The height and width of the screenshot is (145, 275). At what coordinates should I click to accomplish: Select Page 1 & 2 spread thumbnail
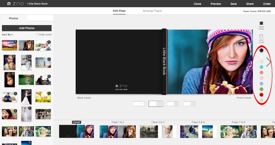(x=118, y=132)
